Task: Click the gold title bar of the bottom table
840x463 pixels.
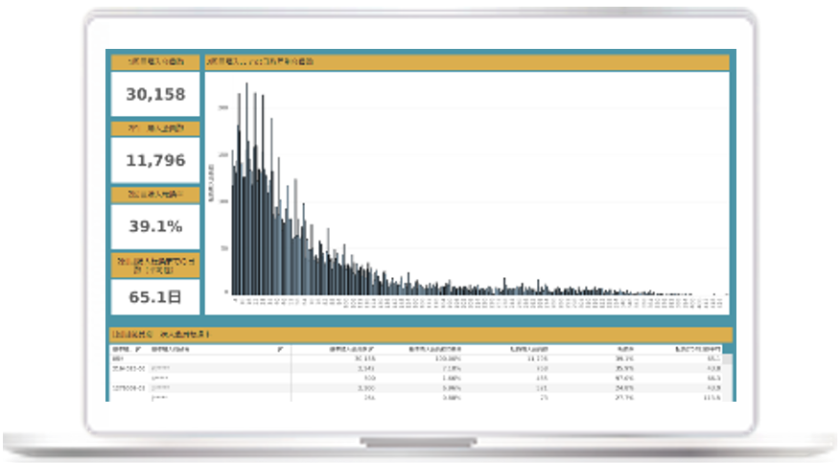Action: coord(420,334)
